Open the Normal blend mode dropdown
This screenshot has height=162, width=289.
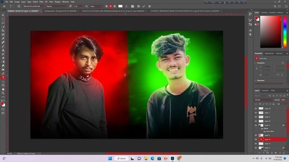[264, 100]
